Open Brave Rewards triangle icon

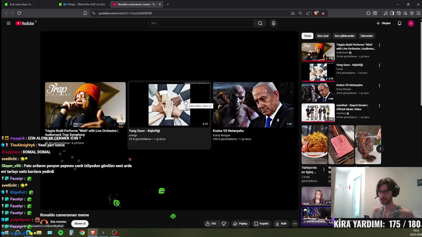(x=323, y=13)
